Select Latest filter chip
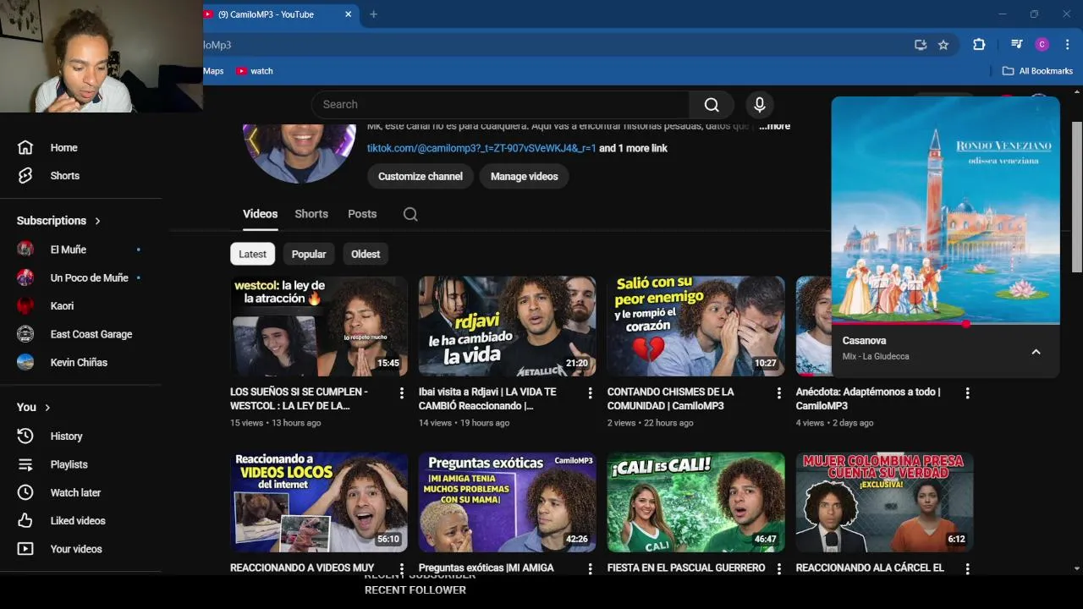Viewport: 1083px width, 609px height. 252,254
